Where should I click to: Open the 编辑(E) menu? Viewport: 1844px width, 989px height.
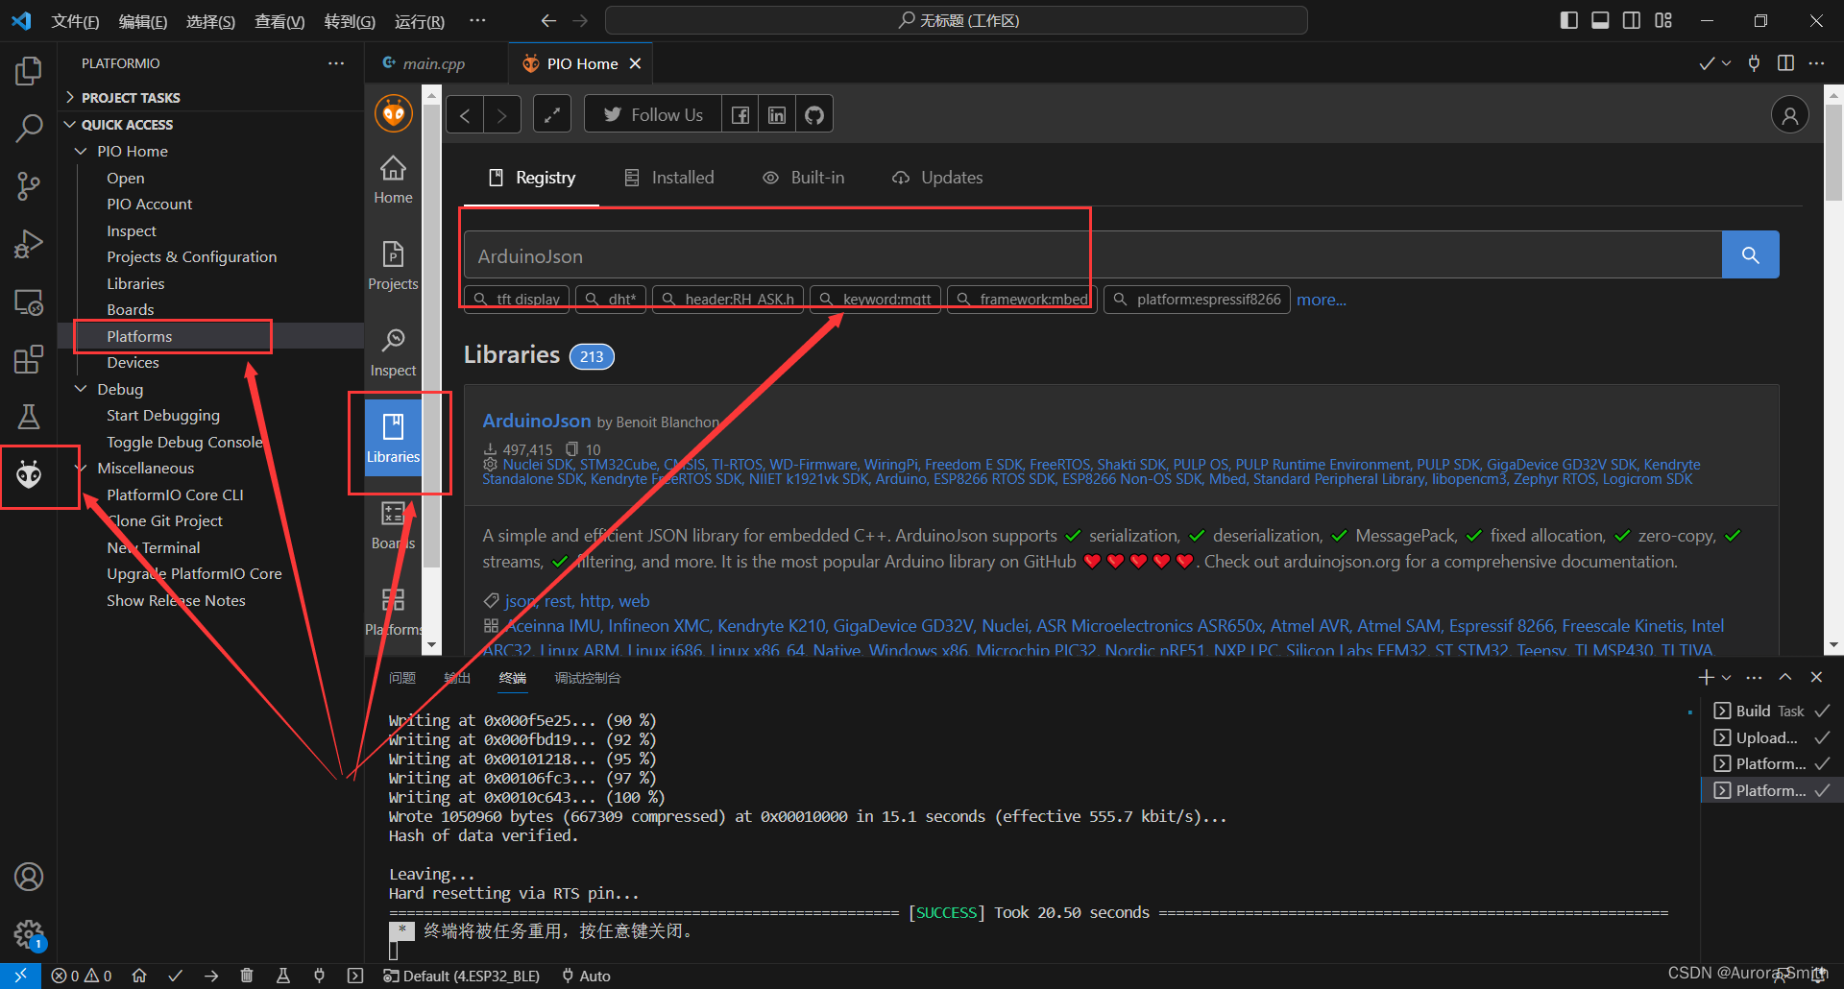(143, 21)
